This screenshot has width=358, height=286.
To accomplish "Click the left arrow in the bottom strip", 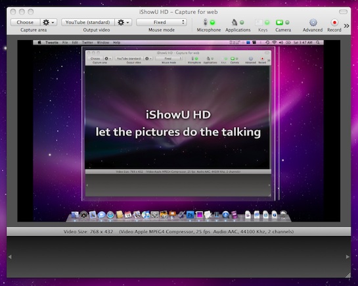I will 10,257.
